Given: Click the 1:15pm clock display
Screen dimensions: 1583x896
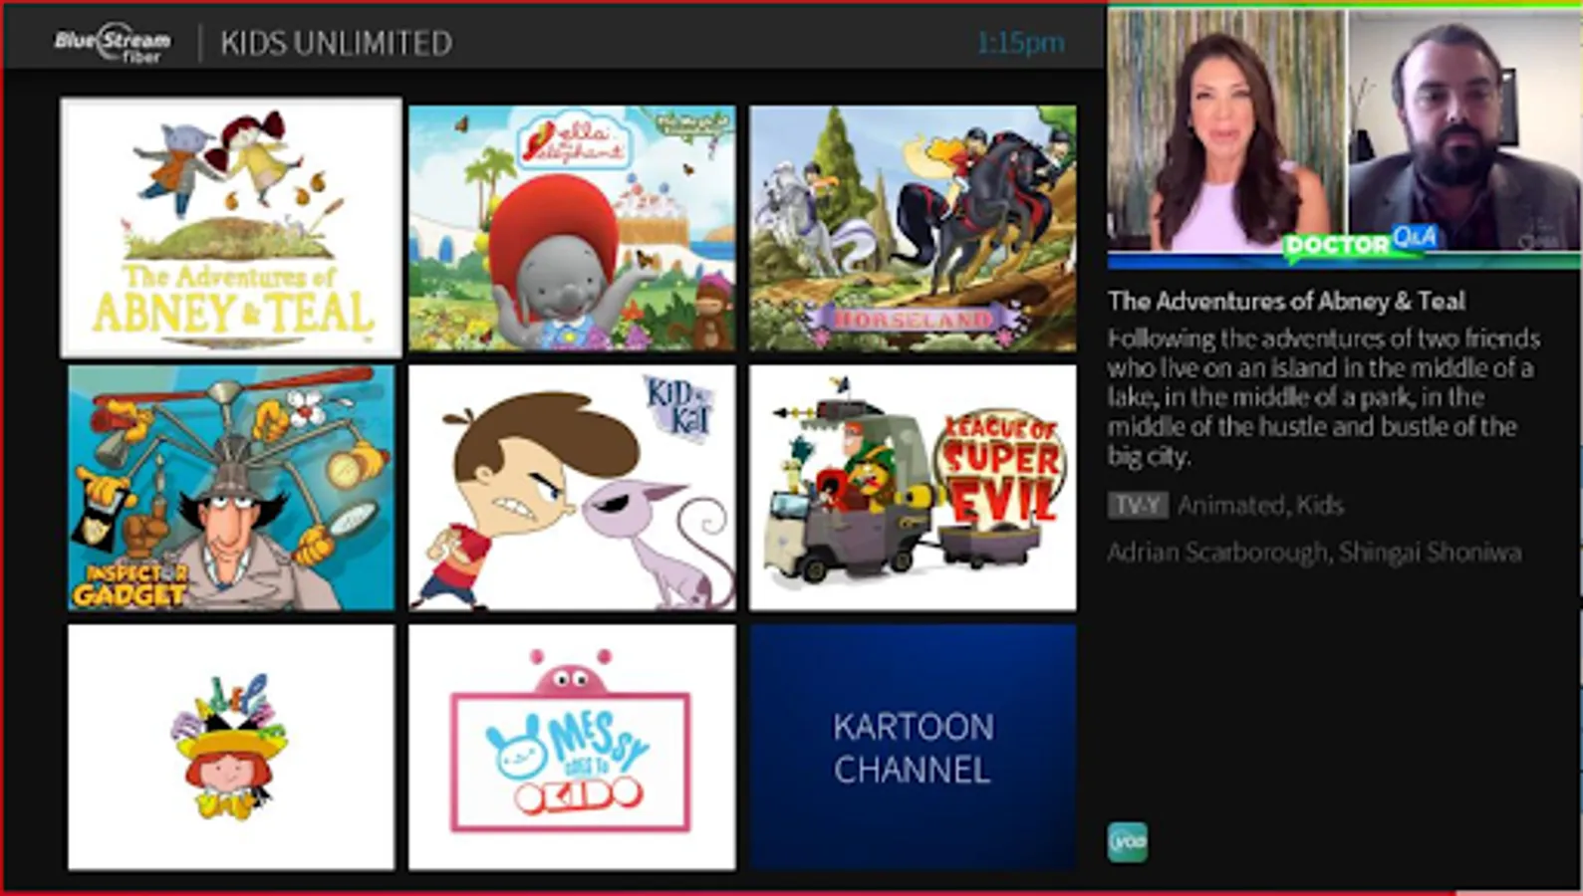Looking at the screenshot, I should 1020,43.
